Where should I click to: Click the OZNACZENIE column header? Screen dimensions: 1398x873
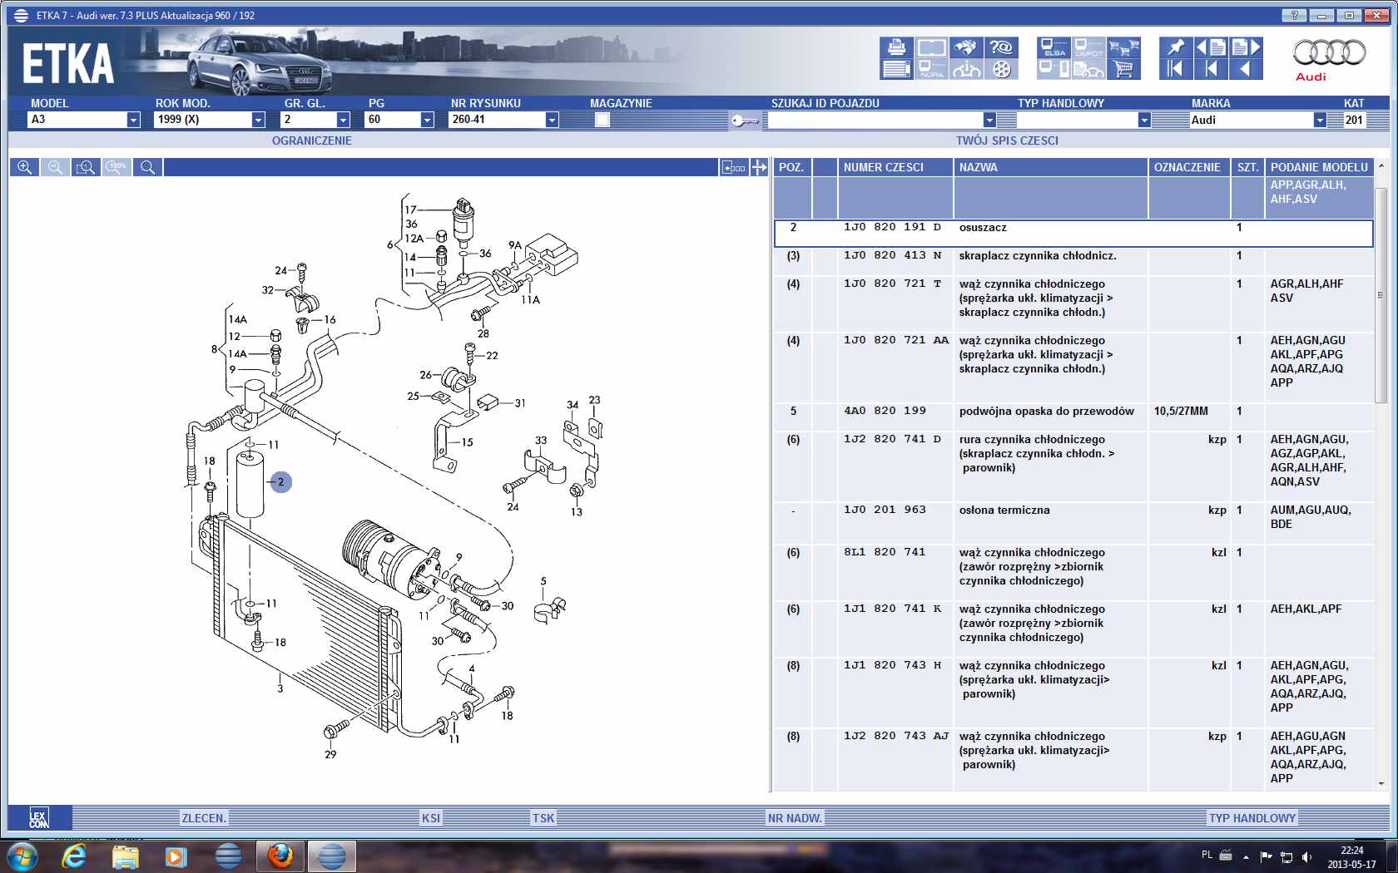pos(1189,167)
